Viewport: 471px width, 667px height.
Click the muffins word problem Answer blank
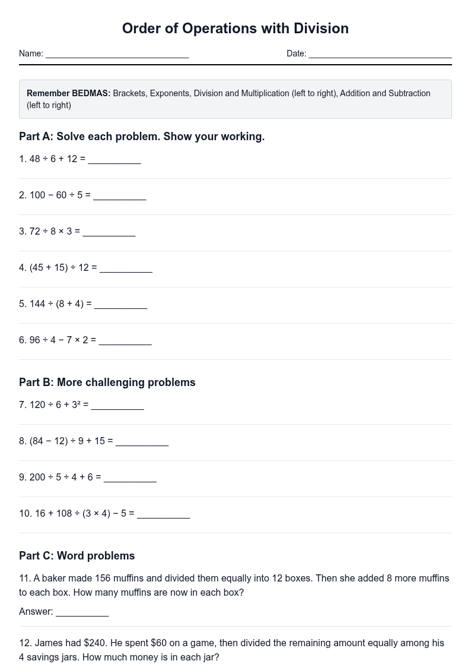[x=82, y=612]
